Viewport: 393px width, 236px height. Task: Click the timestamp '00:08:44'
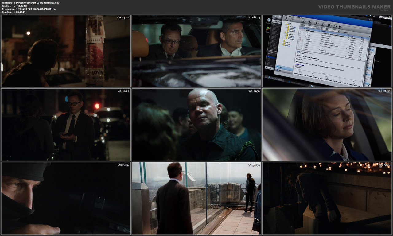[254, 17]
